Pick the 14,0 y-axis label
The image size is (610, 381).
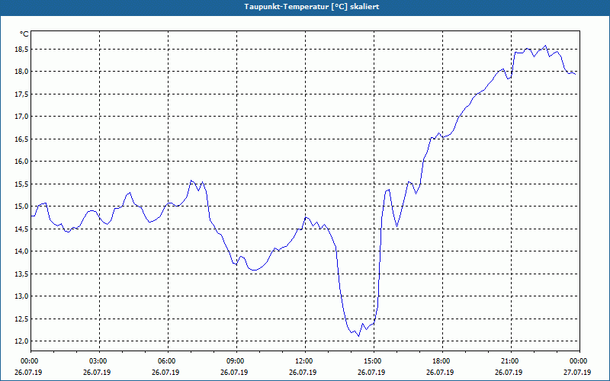pos(22,251)
